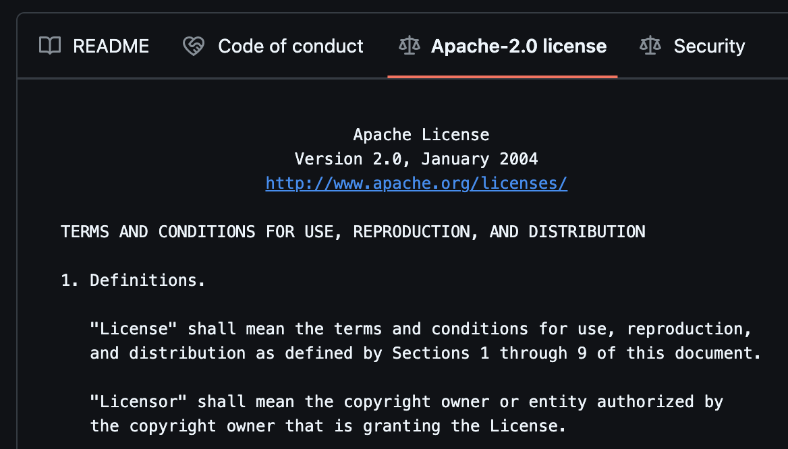
Task: Click the quoted "License" term in definitions
Action: point(134,329)
